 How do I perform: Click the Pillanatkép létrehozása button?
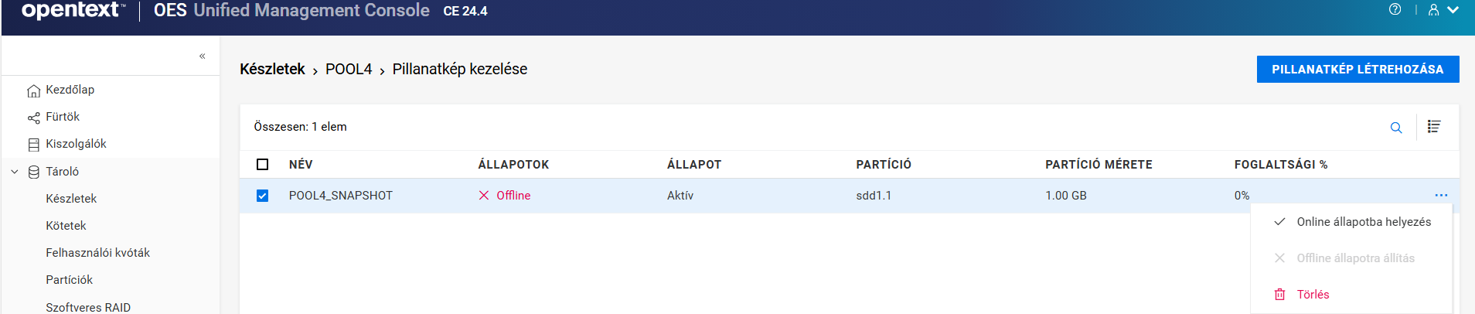tap(1357, 70)
